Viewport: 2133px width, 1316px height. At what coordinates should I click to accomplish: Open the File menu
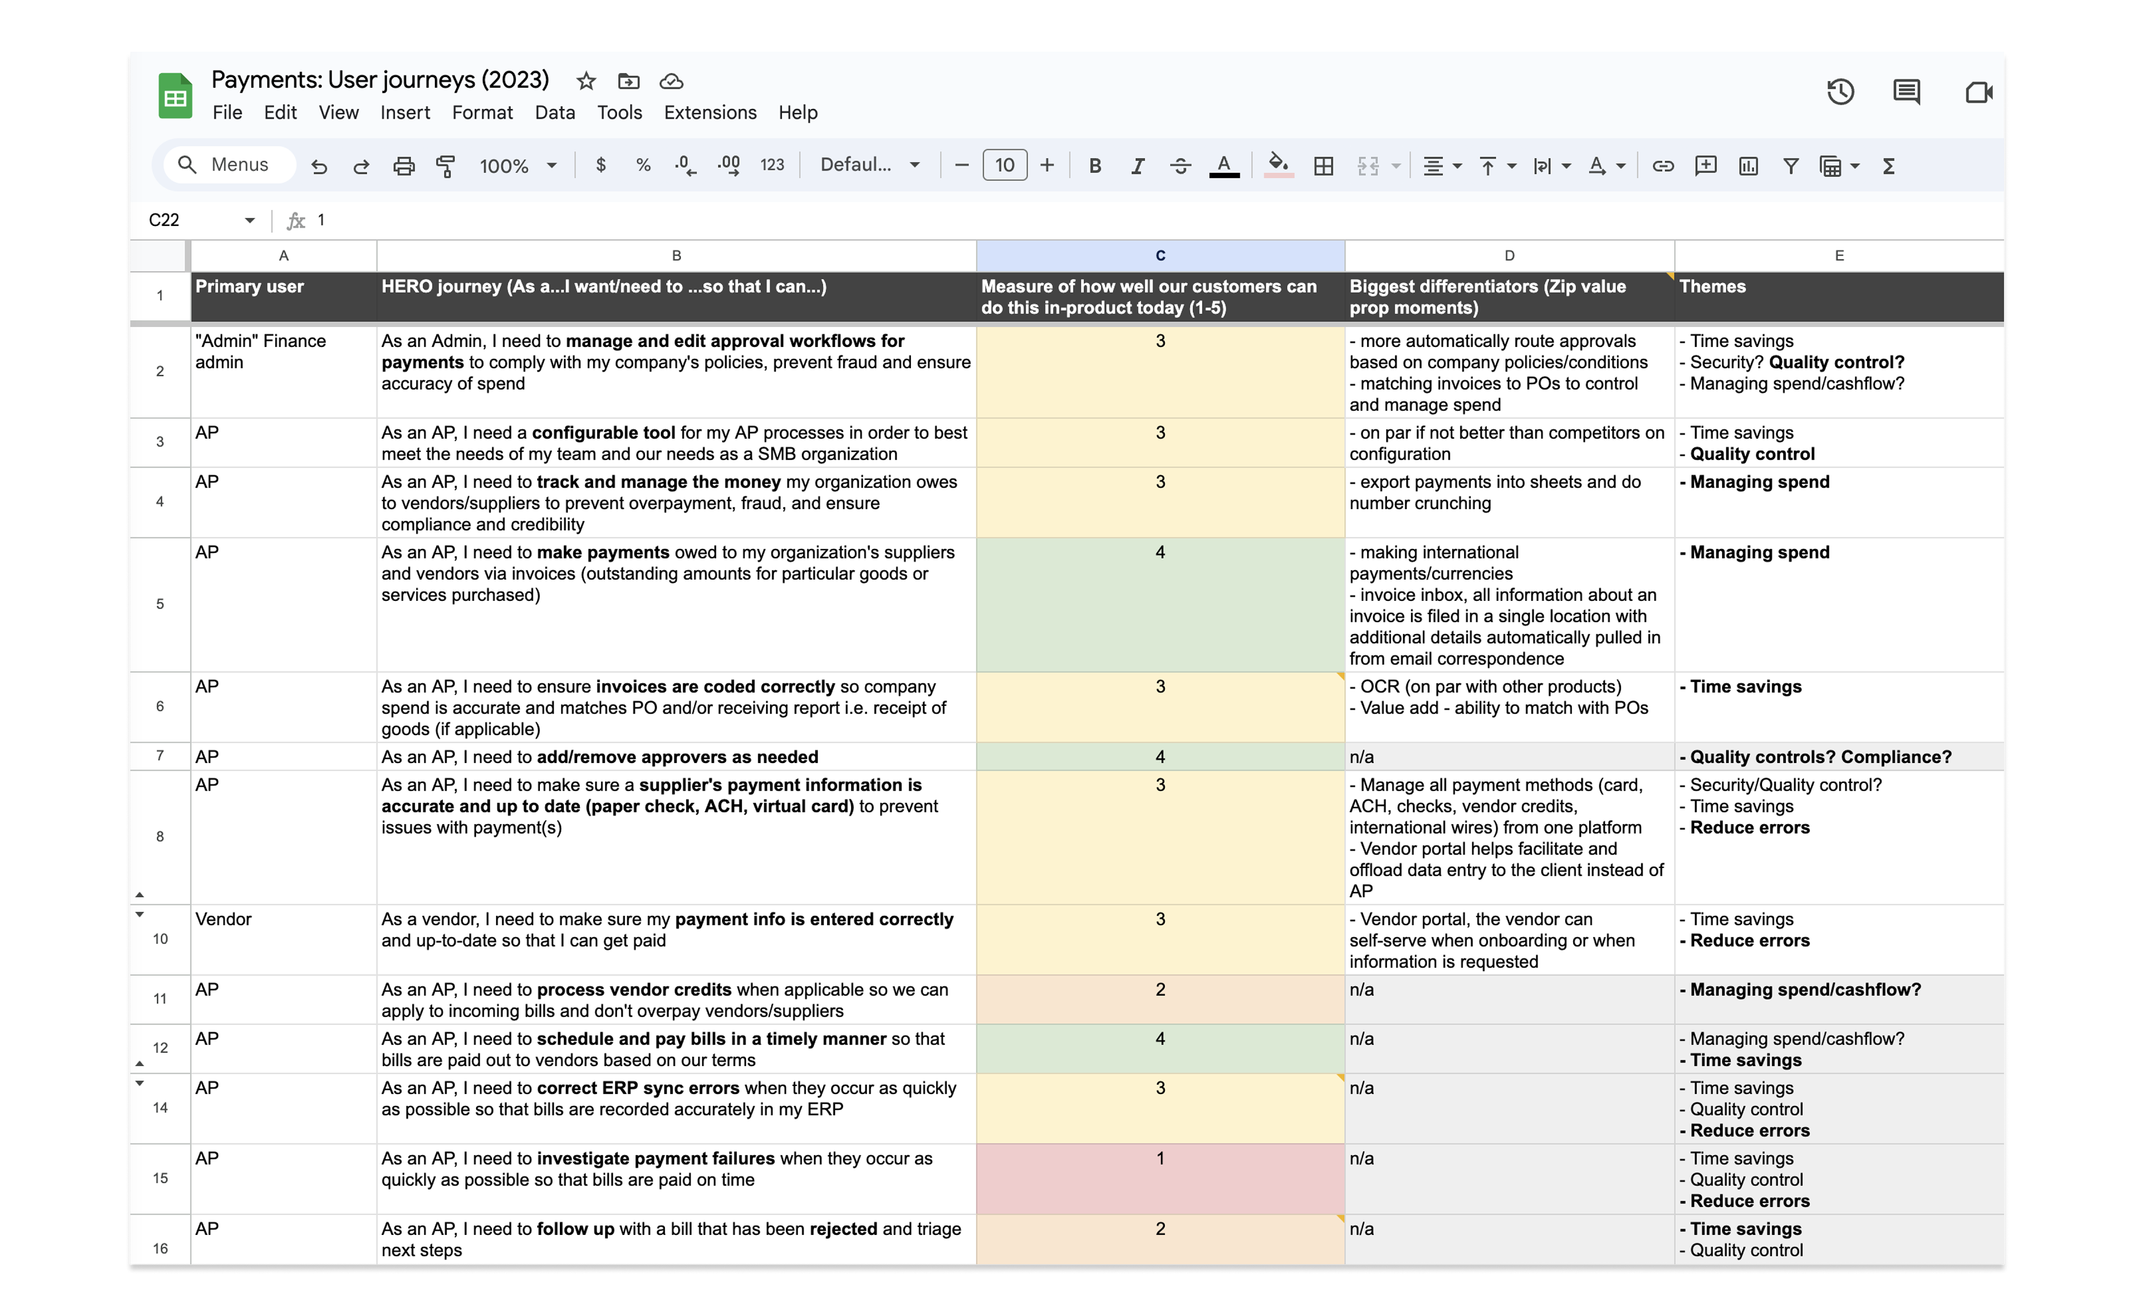pyautogui.click(x=227, y=112)
